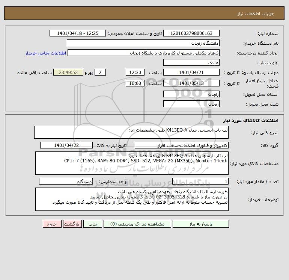This screenshot has height=280, width=289.
Task: Click the label اولویت نیاز :
Action: pos(268,63)
